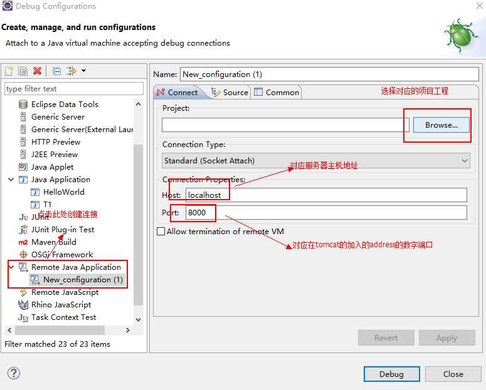Image resolution: width=486 pixels, height=390 pixels.
Task: Select Eclipse Data Tools in the tree
Action: tap(64, 105)
